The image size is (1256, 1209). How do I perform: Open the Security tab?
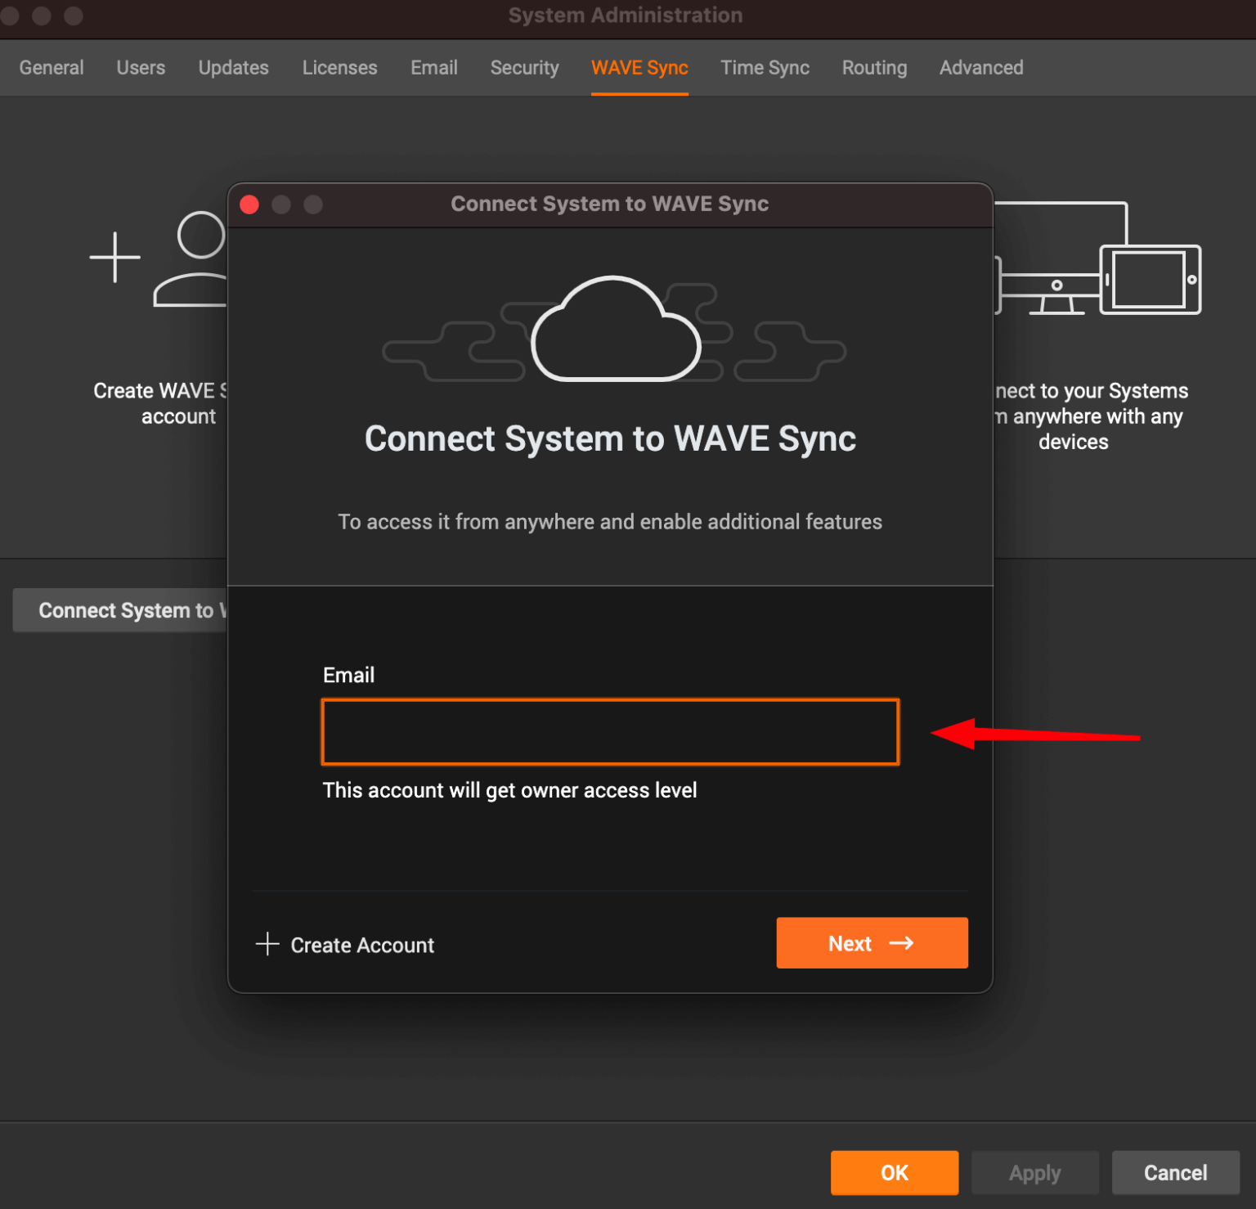point(524,68)
